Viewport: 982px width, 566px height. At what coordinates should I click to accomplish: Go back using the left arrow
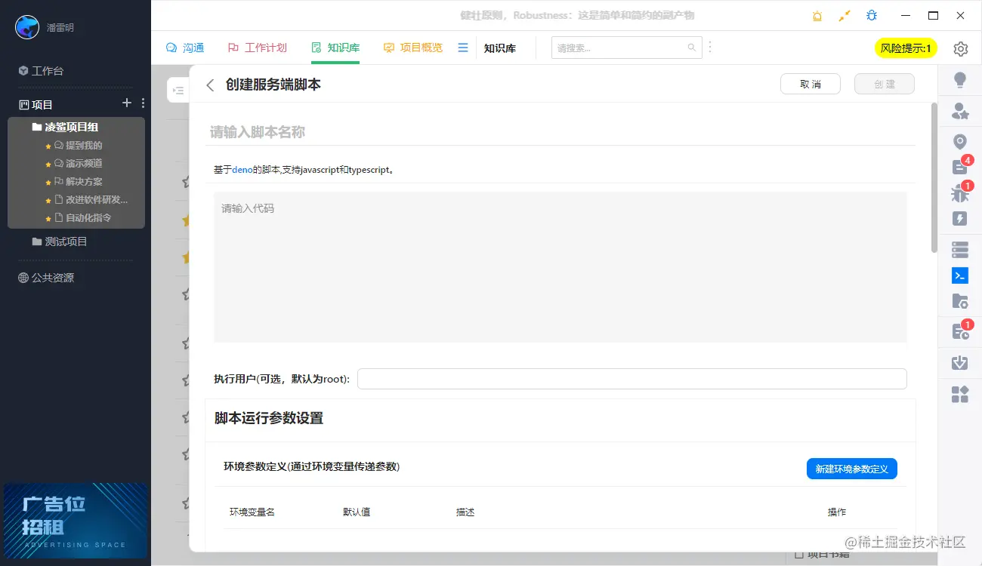pos(210,85)
